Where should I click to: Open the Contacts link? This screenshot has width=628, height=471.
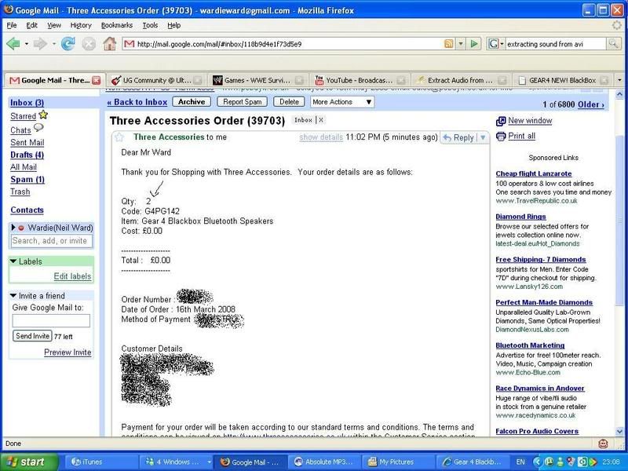(27, 210)
